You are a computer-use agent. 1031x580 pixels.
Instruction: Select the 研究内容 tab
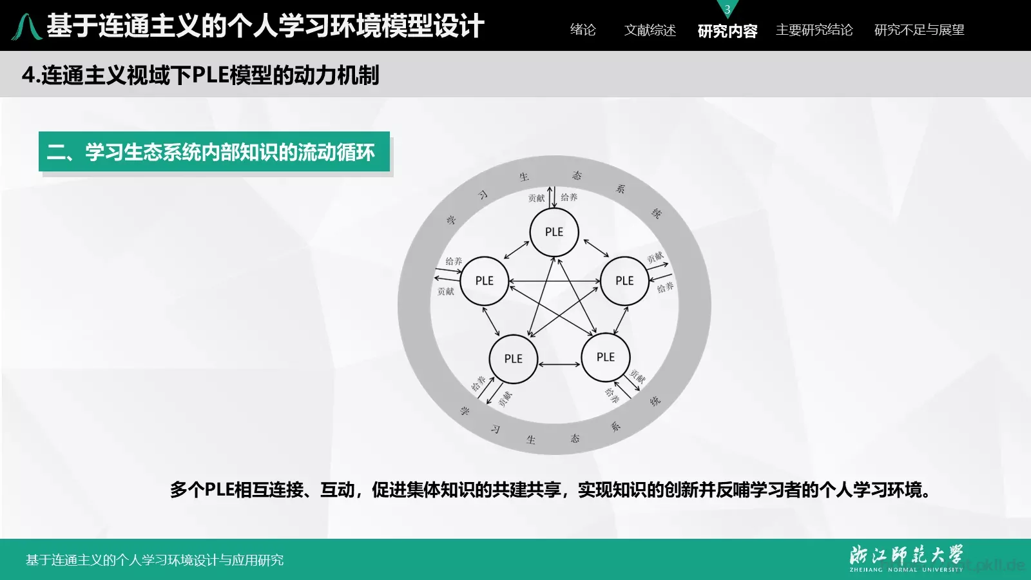pyautogui.click(x=727, y=30)
